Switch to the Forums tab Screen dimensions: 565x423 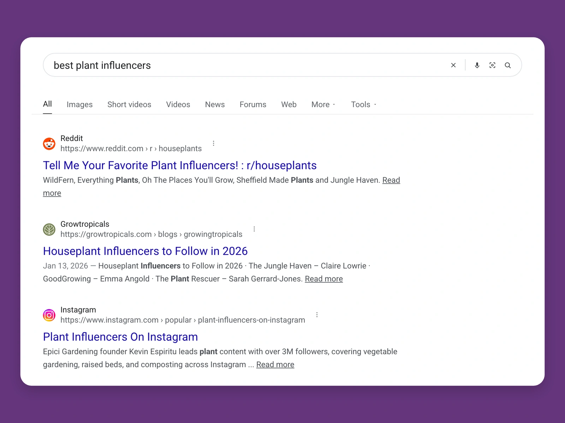253,105
